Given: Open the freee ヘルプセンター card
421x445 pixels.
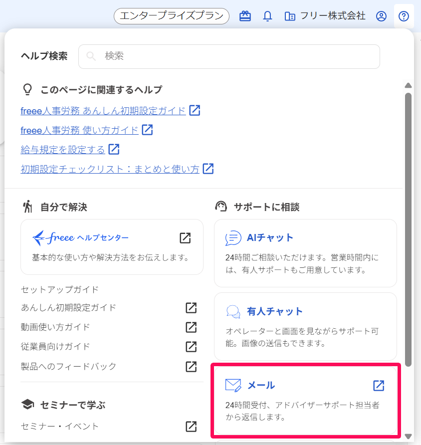Looking at the screenshot, I should [112, 247].
